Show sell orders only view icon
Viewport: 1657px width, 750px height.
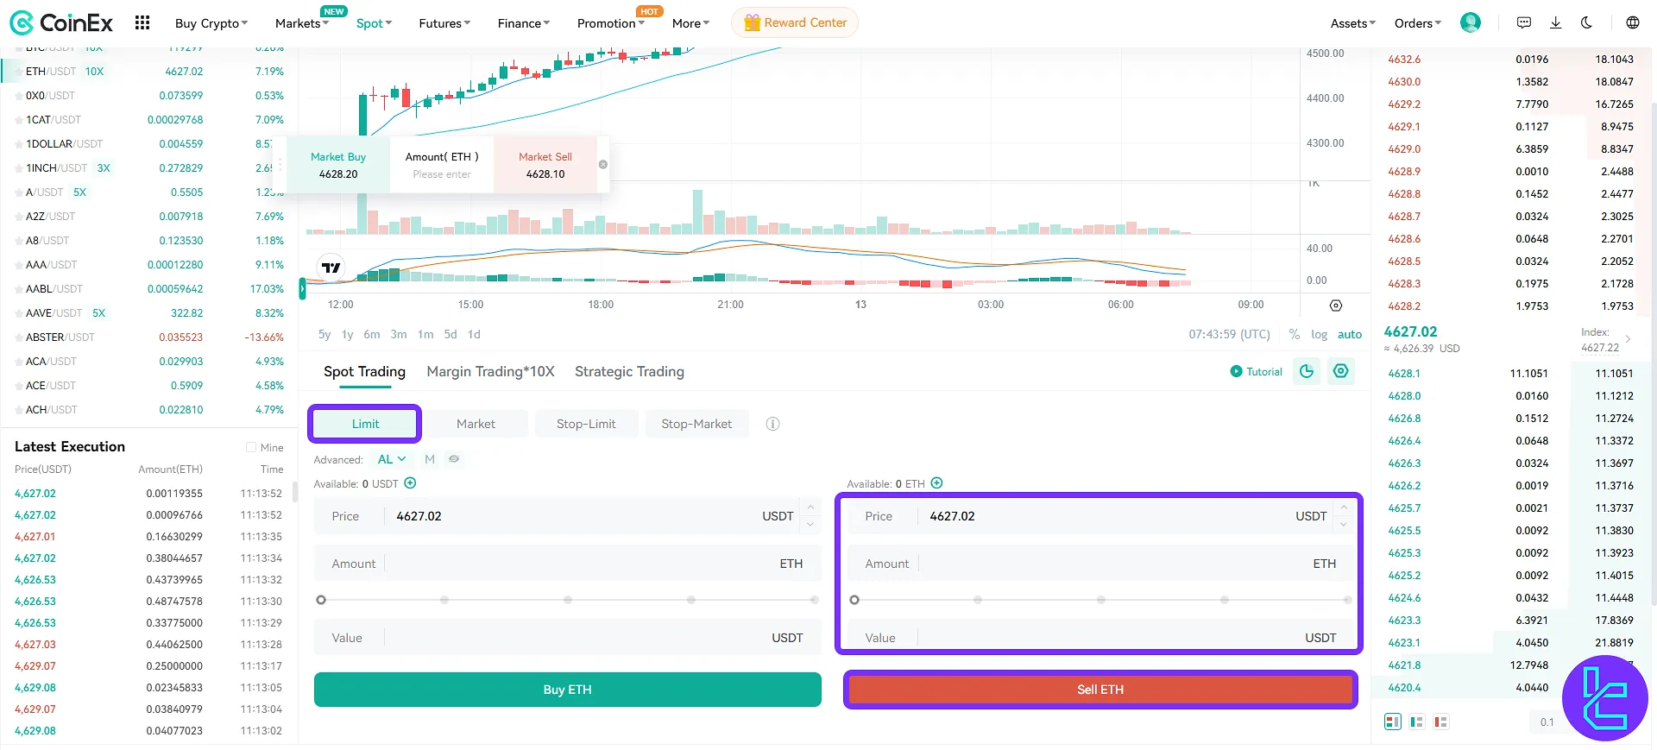[x=1440, y=722]
